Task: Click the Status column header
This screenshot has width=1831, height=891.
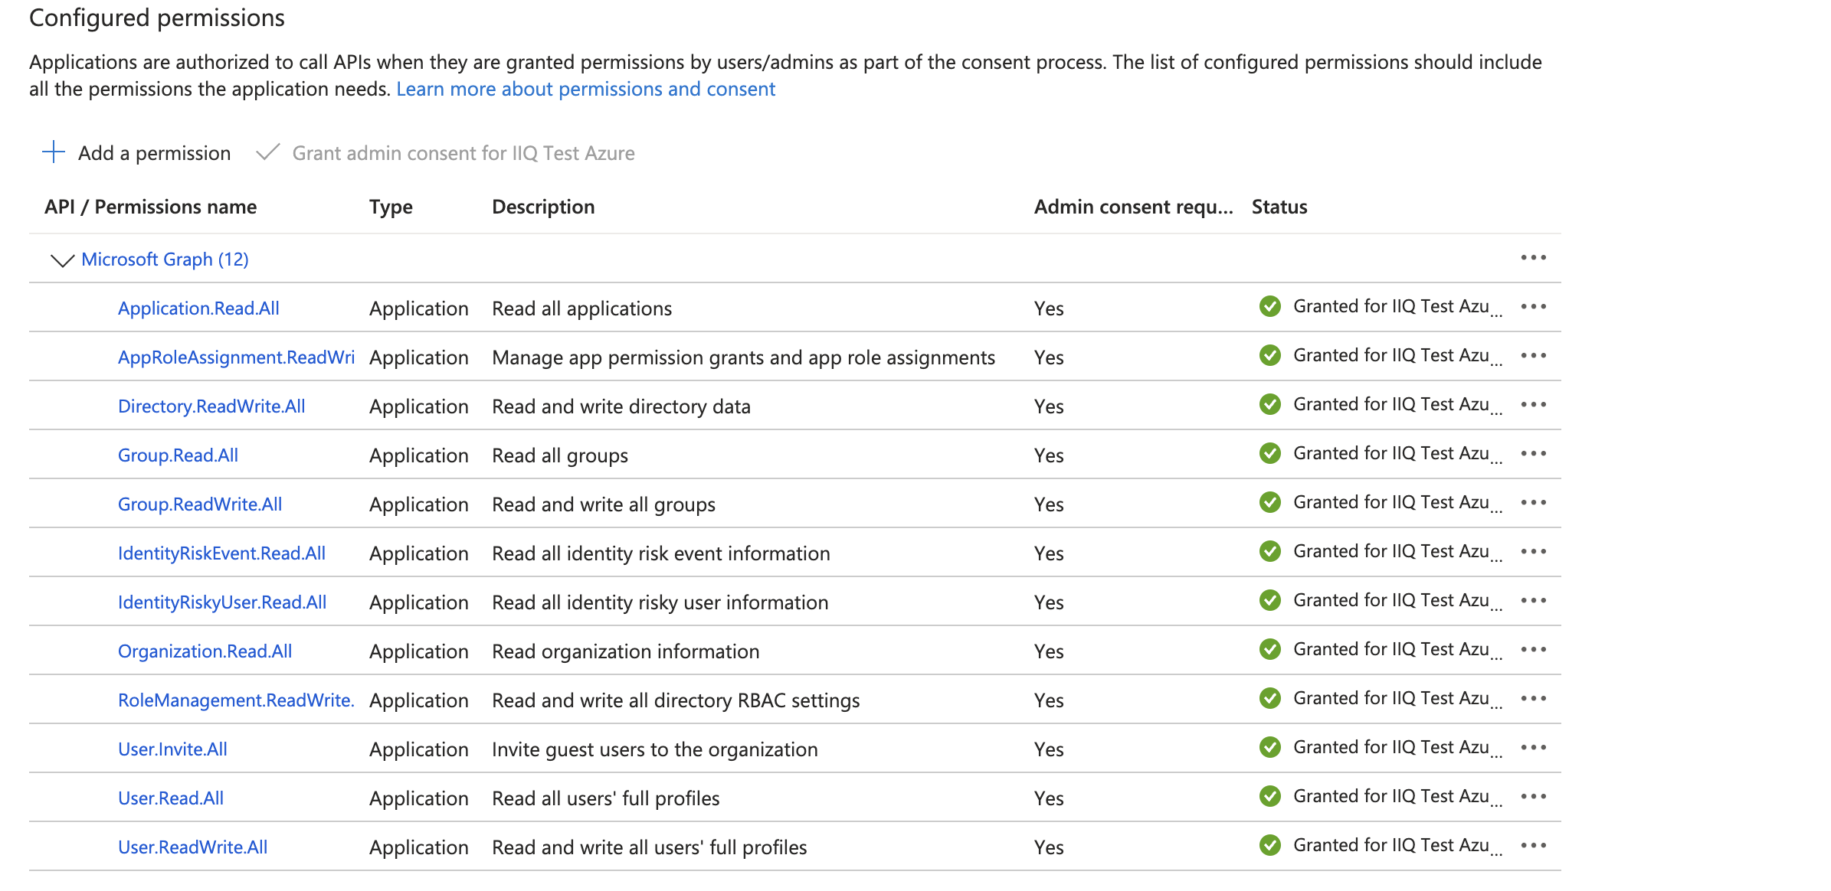Action: click(x=1279, y=207)
